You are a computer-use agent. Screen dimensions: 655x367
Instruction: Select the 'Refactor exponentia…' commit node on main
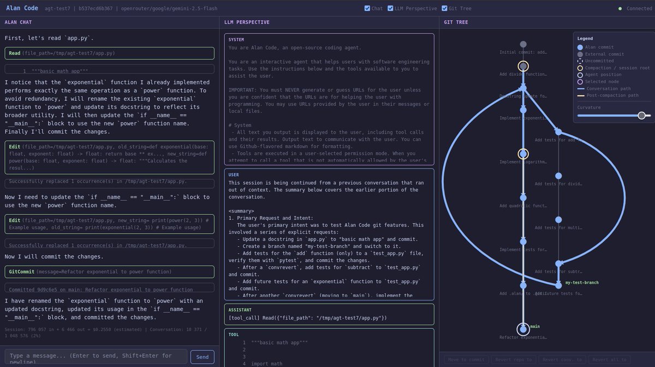pyautogui.click(x=523, y=329)
